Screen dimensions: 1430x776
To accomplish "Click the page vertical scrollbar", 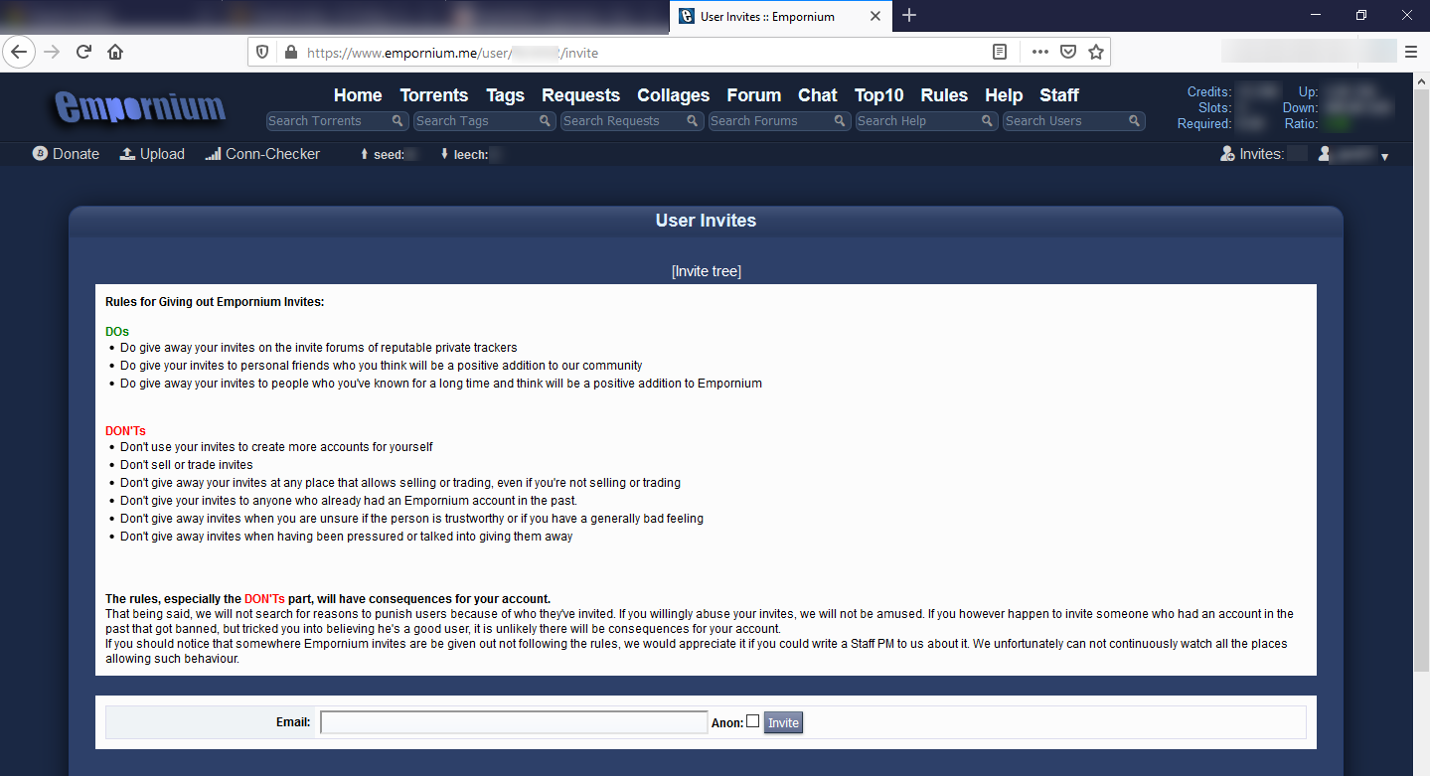I will point(1421,378).
